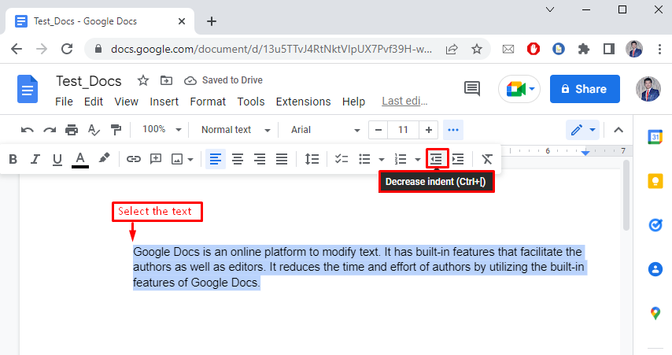Toggle Bold formatting
The height and width of the screenshot is (355, 672).
point(13,159)
